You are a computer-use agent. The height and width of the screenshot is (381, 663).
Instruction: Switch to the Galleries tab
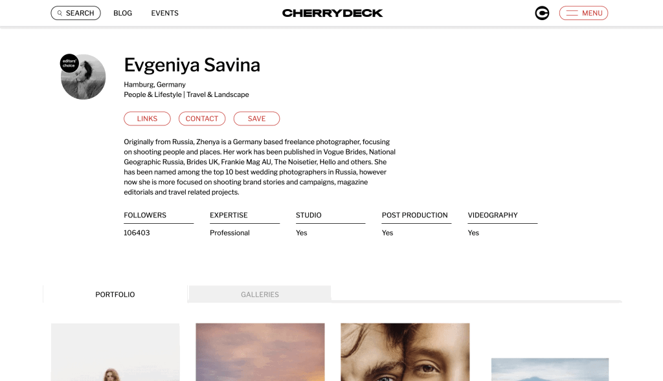click(x=260, y=294)
